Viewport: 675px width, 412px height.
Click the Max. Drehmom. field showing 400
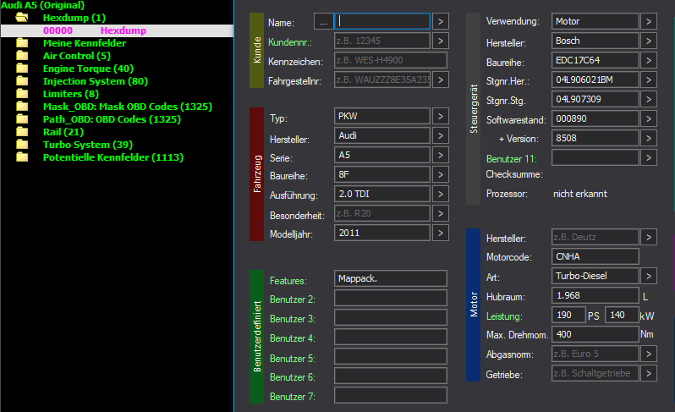(595, 334)
